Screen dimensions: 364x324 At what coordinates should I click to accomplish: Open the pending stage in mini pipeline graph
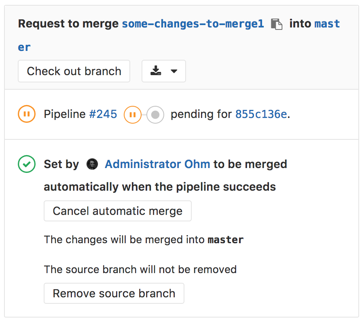(132, 115)
